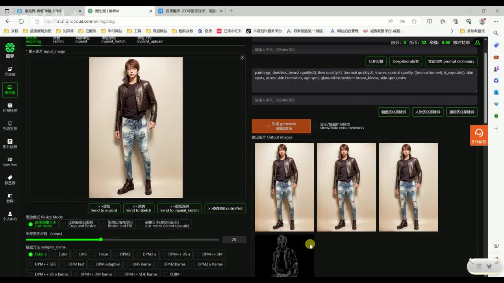Click the DeepBooru反推 button
This screenshot has width=504, height=283.
pyautogui.click(x=406, y=61)
